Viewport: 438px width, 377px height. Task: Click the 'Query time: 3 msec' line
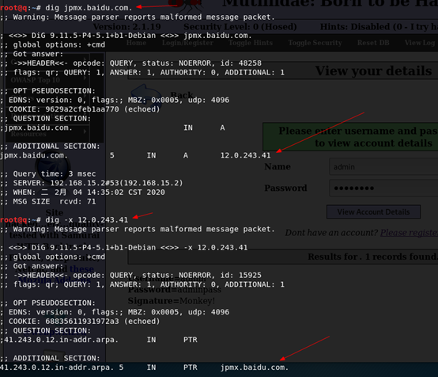coord(47,174)
